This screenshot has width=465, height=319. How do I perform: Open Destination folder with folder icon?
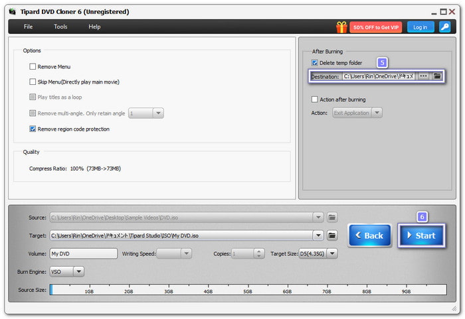click(x=437, y=76)
